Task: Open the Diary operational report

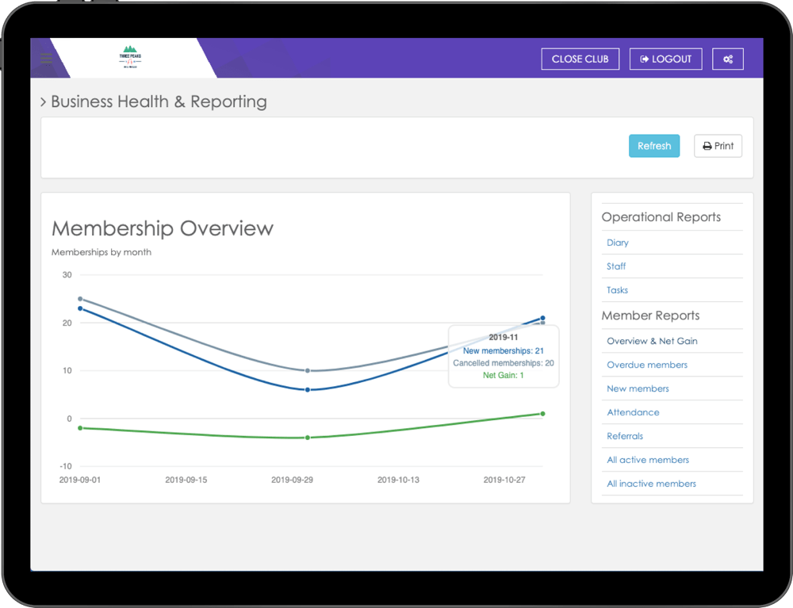Action: click(617, 243)
